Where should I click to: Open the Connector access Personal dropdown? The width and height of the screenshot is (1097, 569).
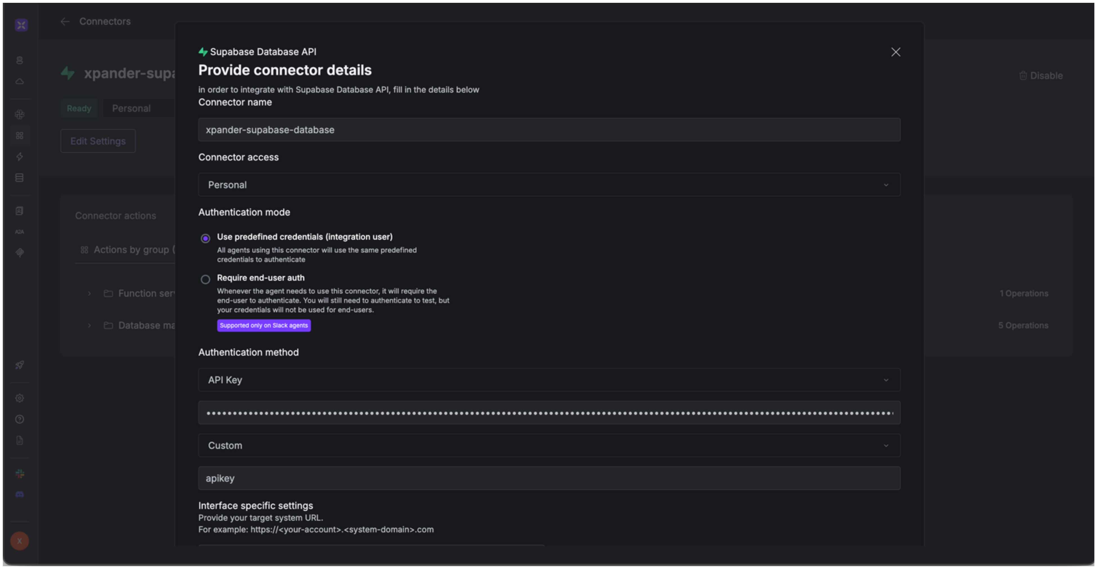pyautogui.click(x=549, y=185)
